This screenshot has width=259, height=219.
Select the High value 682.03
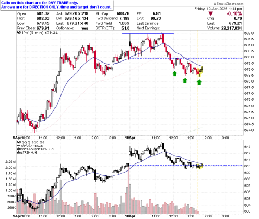tap(43, 18)
